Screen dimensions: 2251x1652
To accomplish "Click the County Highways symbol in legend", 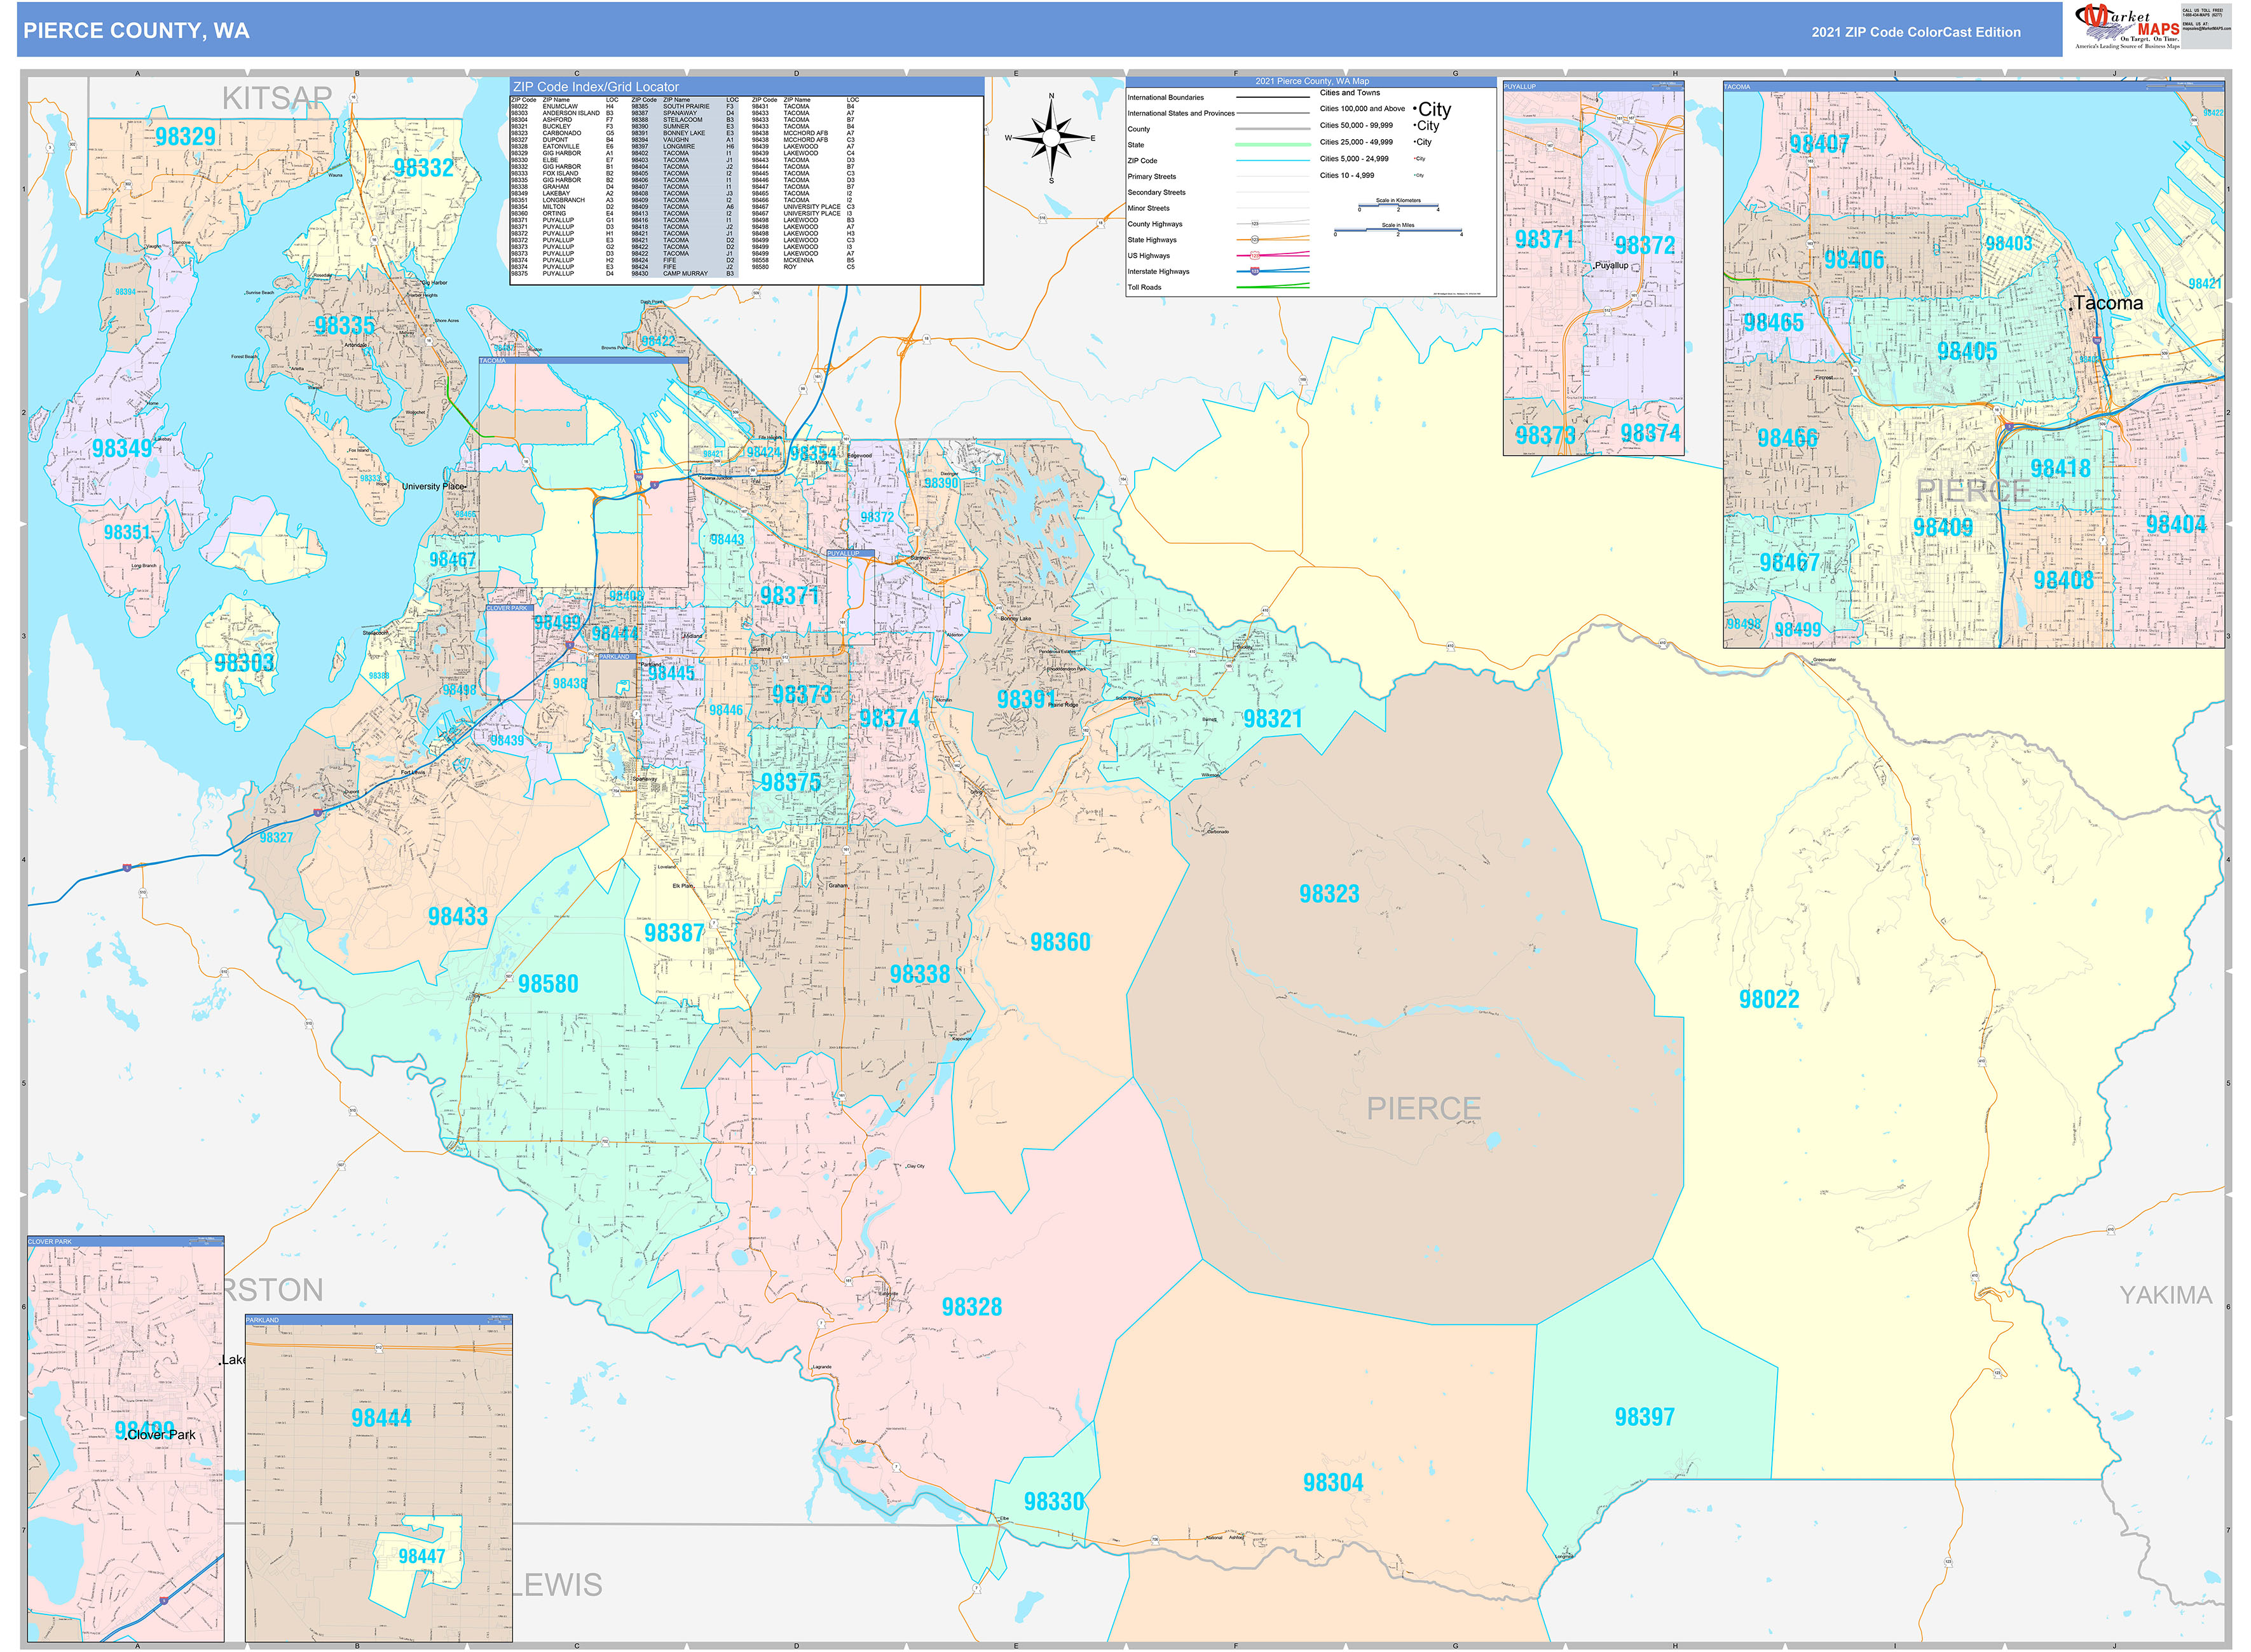I will pos(1255,224).
